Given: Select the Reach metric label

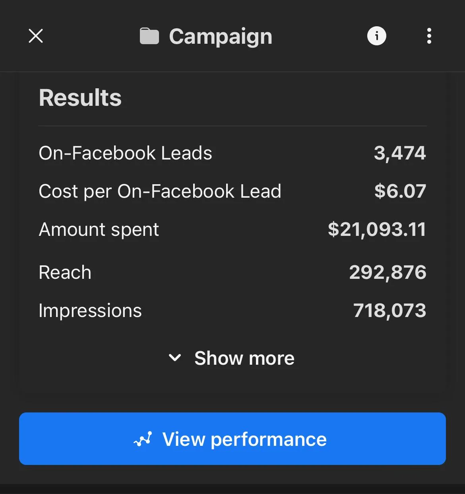Looking at the screenshot, I should [65, 272].
